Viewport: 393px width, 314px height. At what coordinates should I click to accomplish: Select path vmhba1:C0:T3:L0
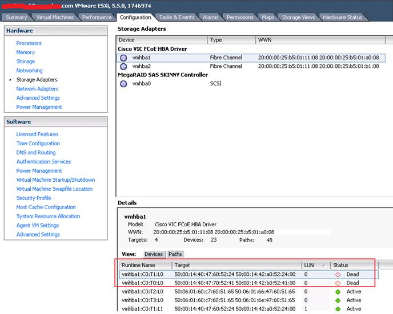[249, 300]
